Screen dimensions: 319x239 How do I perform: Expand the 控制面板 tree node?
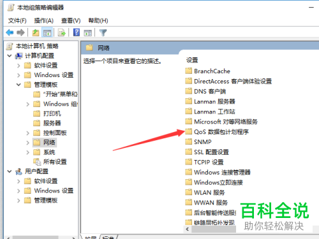[28, 133]
